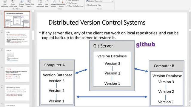Image resolution: width=191 pixels, height=107 pixels.
Task: Click 'Version 1' in Computer B box
Action: point(166,102)
